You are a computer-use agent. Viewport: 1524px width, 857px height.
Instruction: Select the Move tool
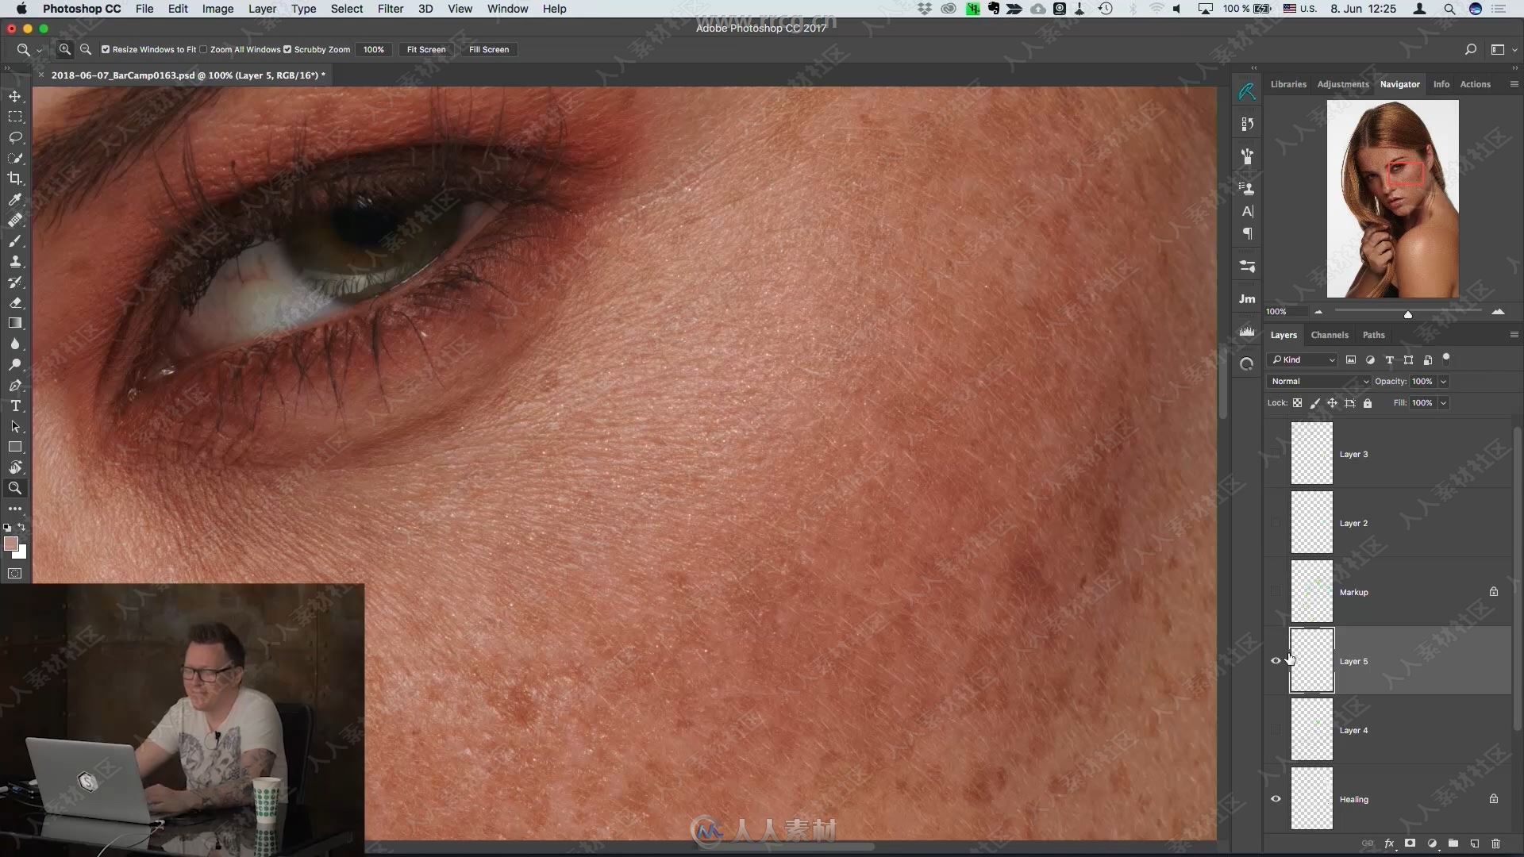pyautogui.click(x=15, y=96)
